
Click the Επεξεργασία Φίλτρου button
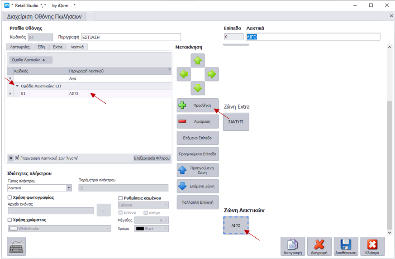pyautogui.click(x=152, y=158)
